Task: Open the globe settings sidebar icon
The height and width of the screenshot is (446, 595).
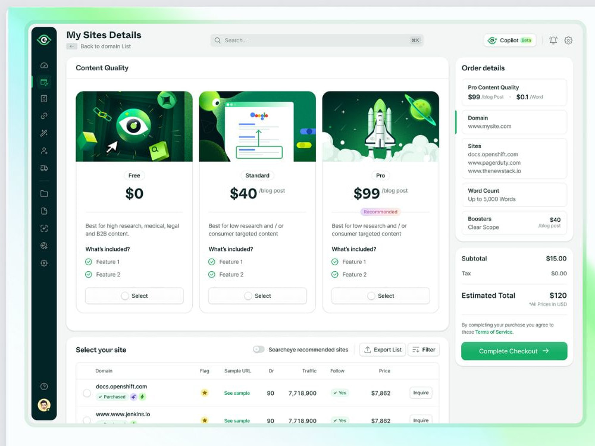Action: click(44, 246)
